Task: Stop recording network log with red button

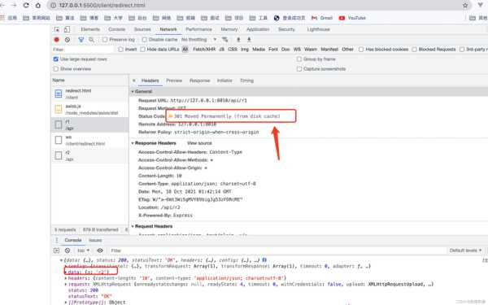Action: (x=57, y=40)
